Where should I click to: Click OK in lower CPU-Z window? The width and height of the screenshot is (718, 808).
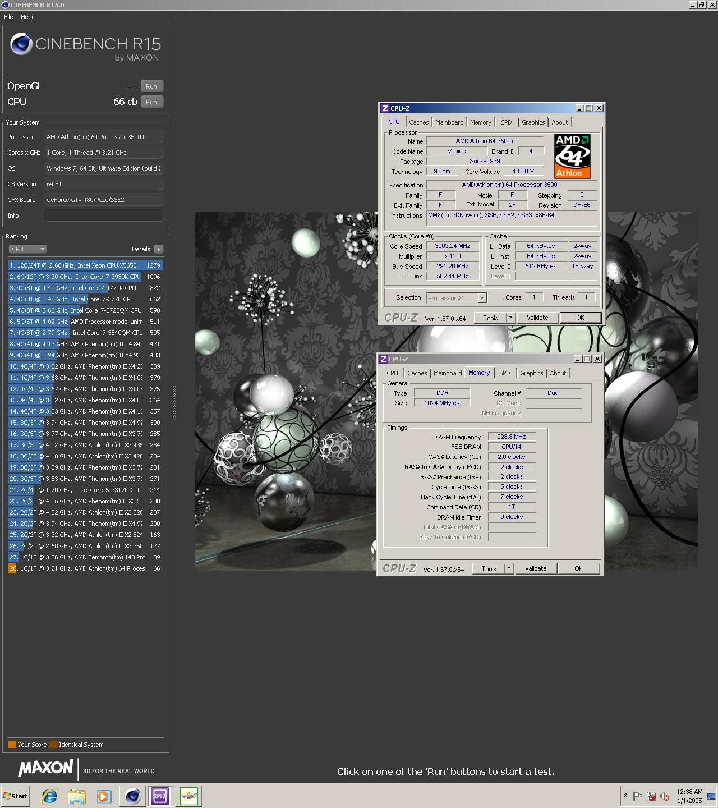(x=578, y=569)
